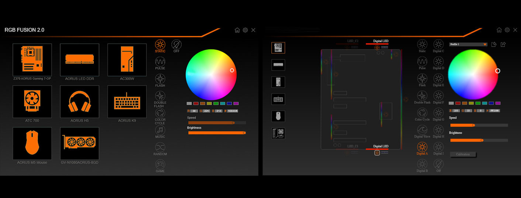Choose Static mode in right window
Viewport: 521px width, 198px height.
(x=422, y=46)
